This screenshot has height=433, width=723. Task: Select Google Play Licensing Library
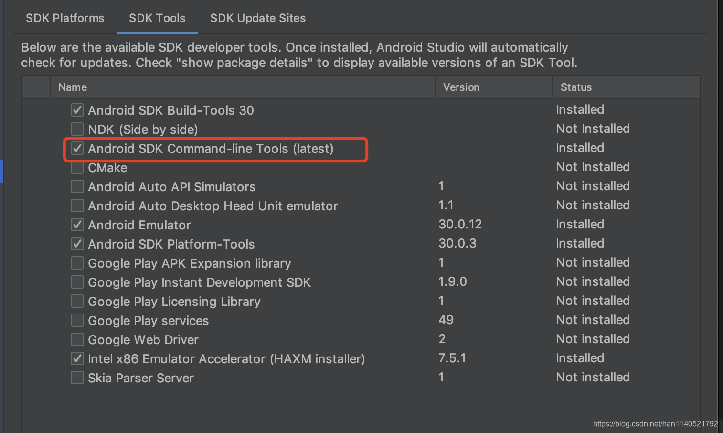point(77,301)
